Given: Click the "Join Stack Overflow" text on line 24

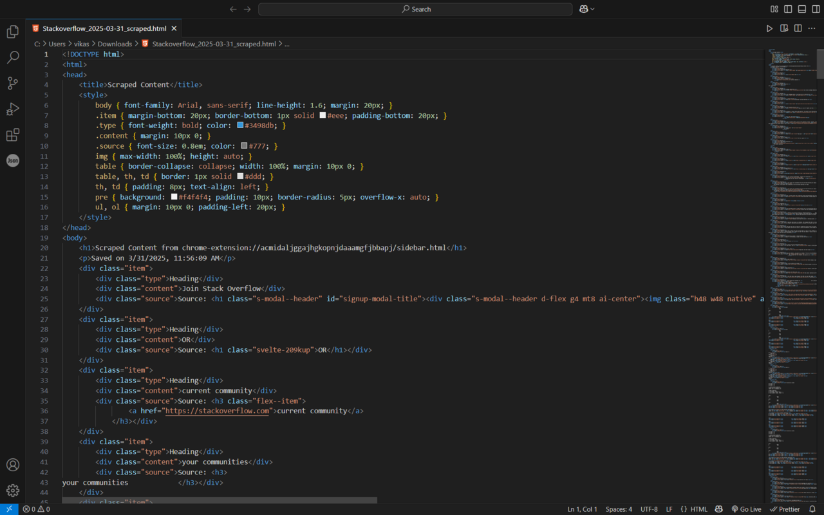Looking at the screenshot, I should tap(221, 288).
